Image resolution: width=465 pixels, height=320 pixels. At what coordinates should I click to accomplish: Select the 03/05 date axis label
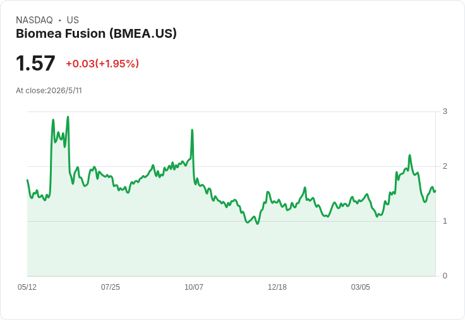pyautogui.click(x=360, y=287)
